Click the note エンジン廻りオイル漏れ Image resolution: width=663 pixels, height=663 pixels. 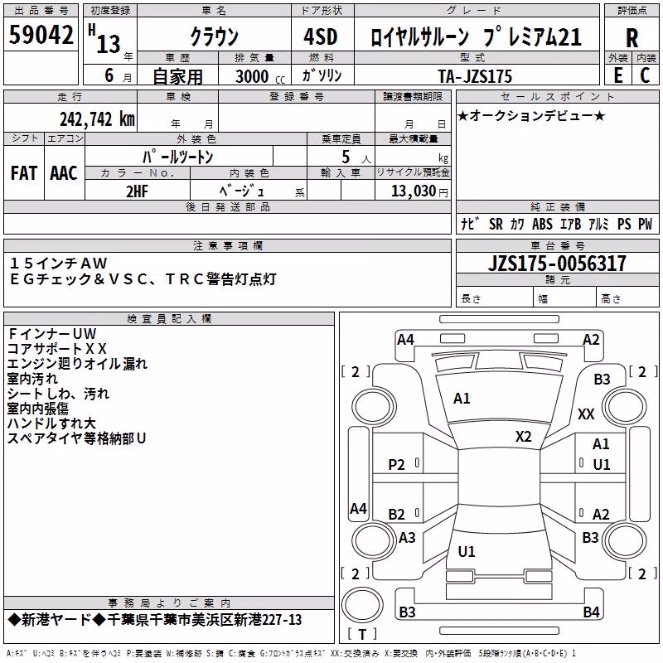[x=77, y=364]
